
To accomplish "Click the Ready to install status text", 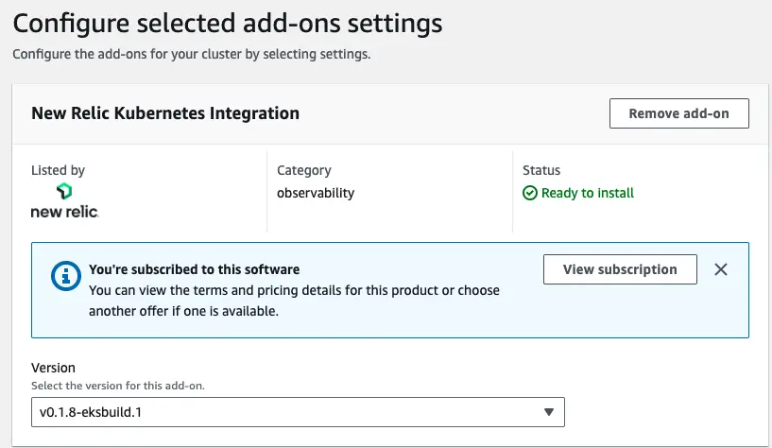I will pos(588,193).
